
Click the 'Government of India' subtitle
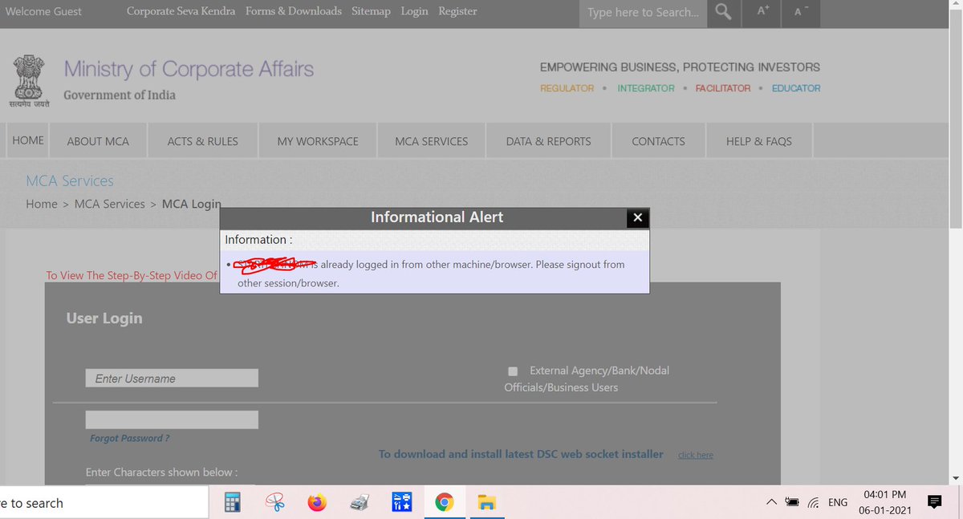coord(120,95)
